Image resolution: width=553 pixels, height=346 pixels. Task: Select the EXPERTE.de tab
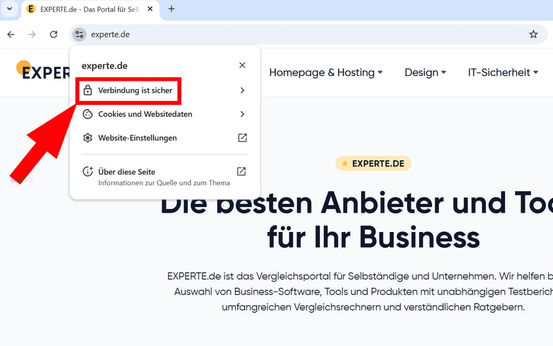(x=91, y=9)
